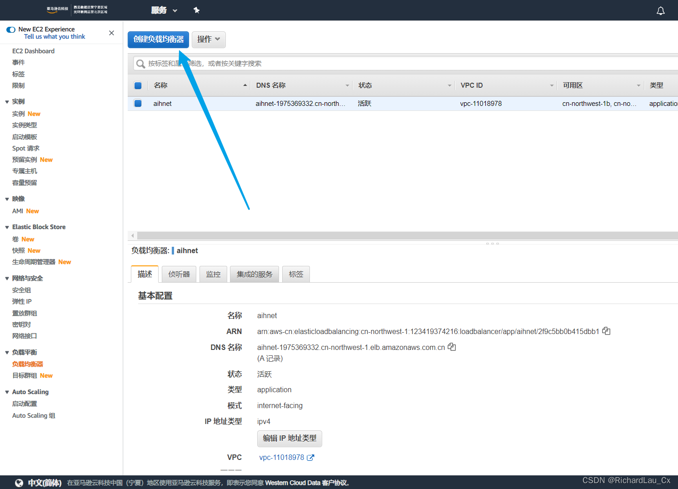
Task: Collapse the 实例 sidebar section
Action: pos(7,102)
